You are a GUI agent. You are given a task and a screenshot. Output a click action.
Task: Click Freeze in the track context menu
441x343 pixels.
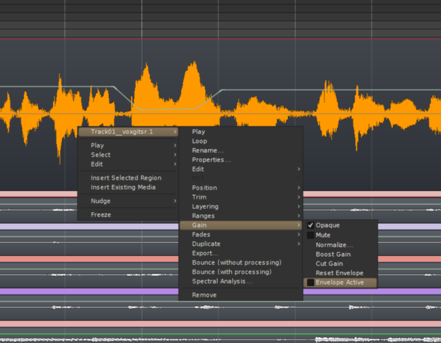[x=101, y=215]
